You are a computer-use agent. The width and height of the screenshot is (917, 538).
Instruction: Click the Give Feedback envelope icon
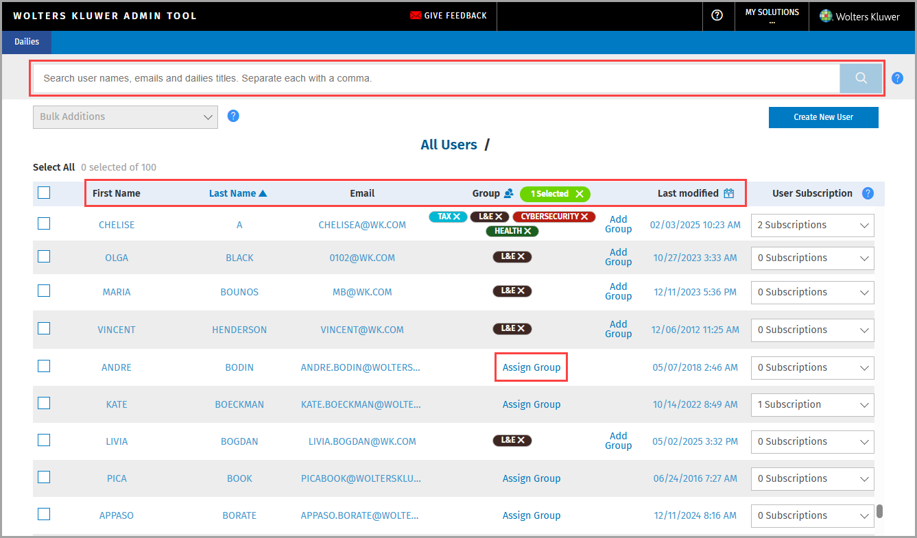(416, 15)
